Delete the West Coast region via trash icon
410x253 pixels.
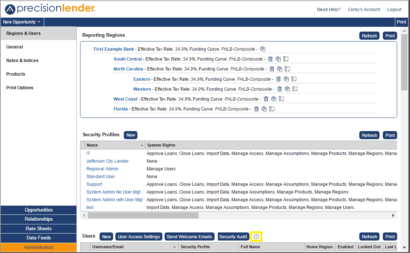266,99
